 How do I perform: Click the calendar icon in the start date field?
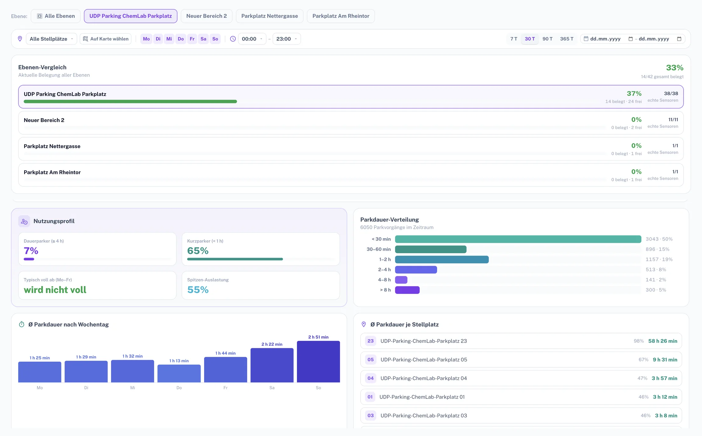click(586, 39)
